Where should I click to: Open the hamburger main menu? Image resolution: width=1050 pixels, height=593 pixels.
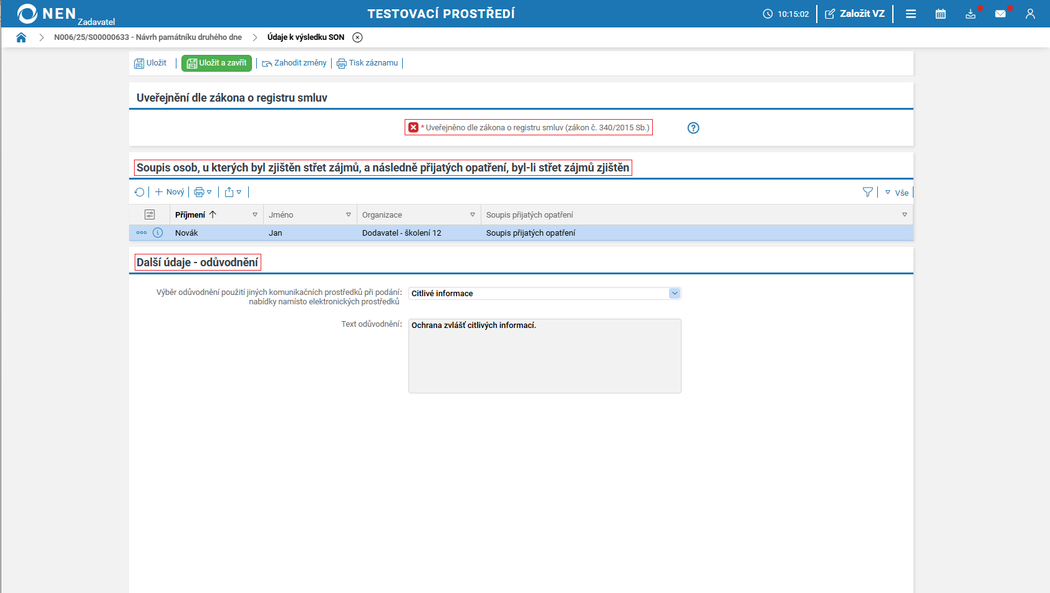click(x=911, y=14)
